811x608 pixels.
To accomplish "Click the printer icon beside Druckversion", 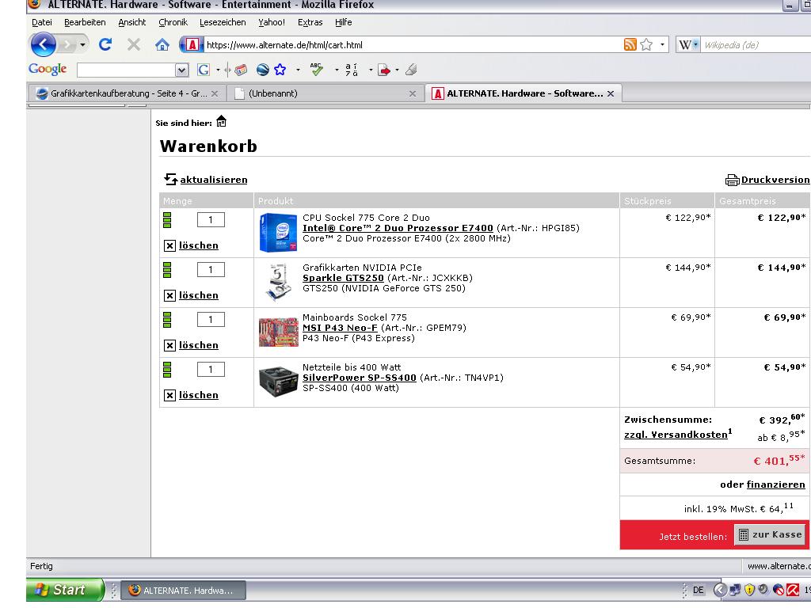I will (x=733, y=180).
